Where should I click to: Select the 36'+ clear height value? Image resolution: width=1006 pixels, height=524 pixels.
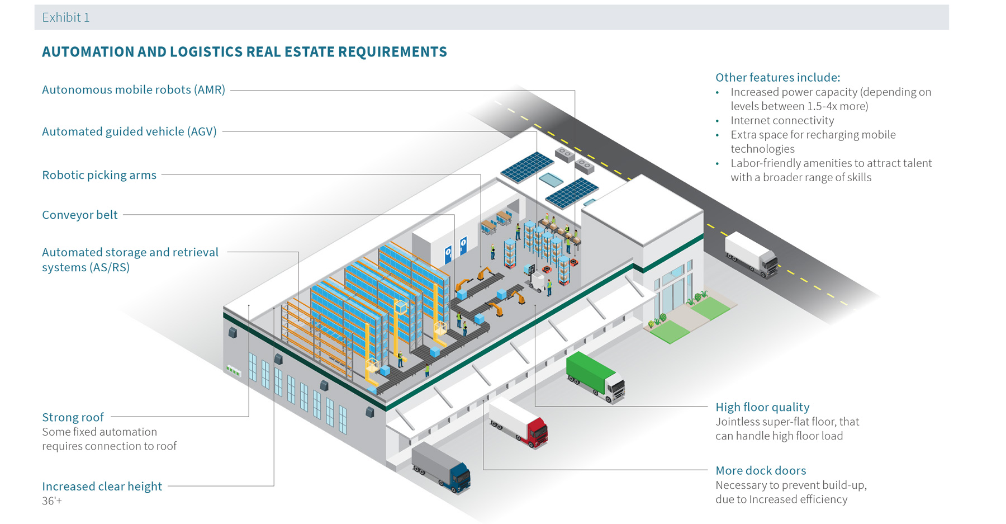point(52,501)
